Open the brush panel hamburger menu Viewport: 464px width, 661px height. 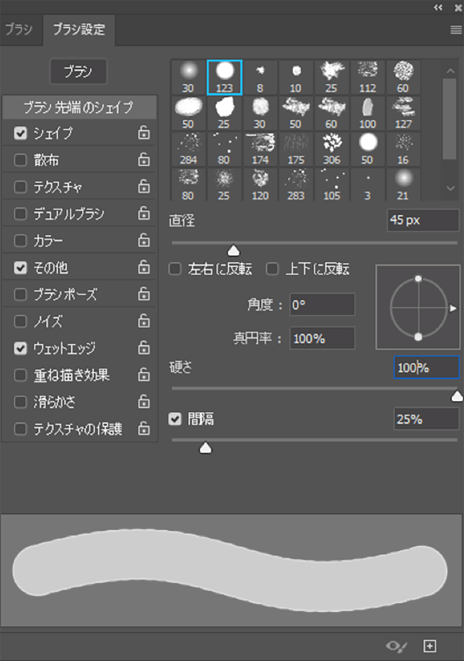pos(456,30)
